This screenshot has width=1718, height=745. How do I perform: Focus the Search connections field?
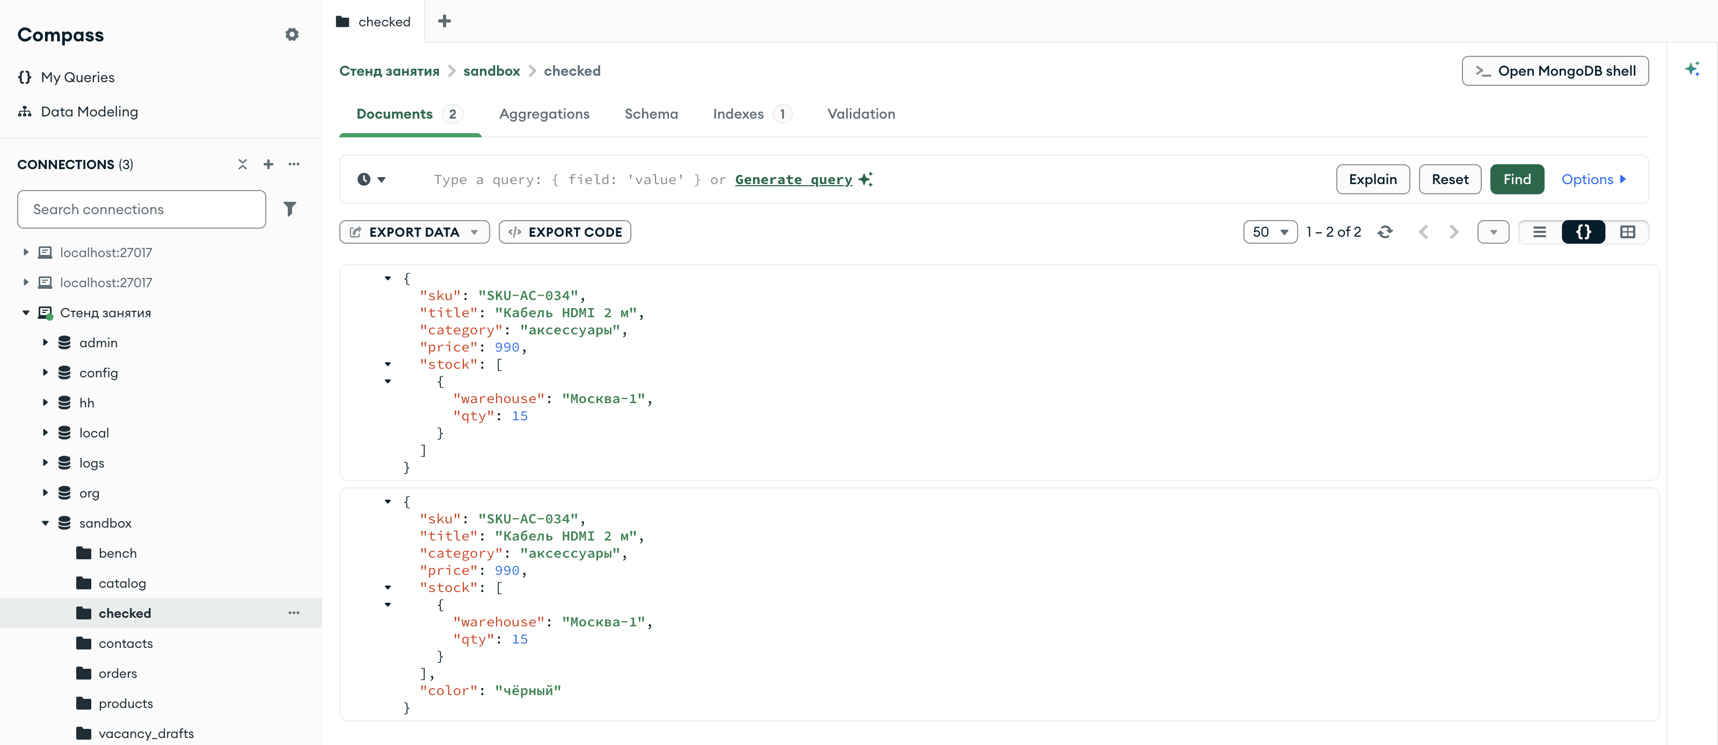[141, 209]
